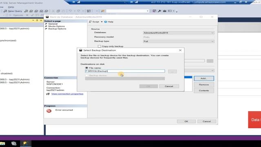Click the SSMS icon in the taskbar
The height and width of the screenshot is (147, 261).
(25, 143)
